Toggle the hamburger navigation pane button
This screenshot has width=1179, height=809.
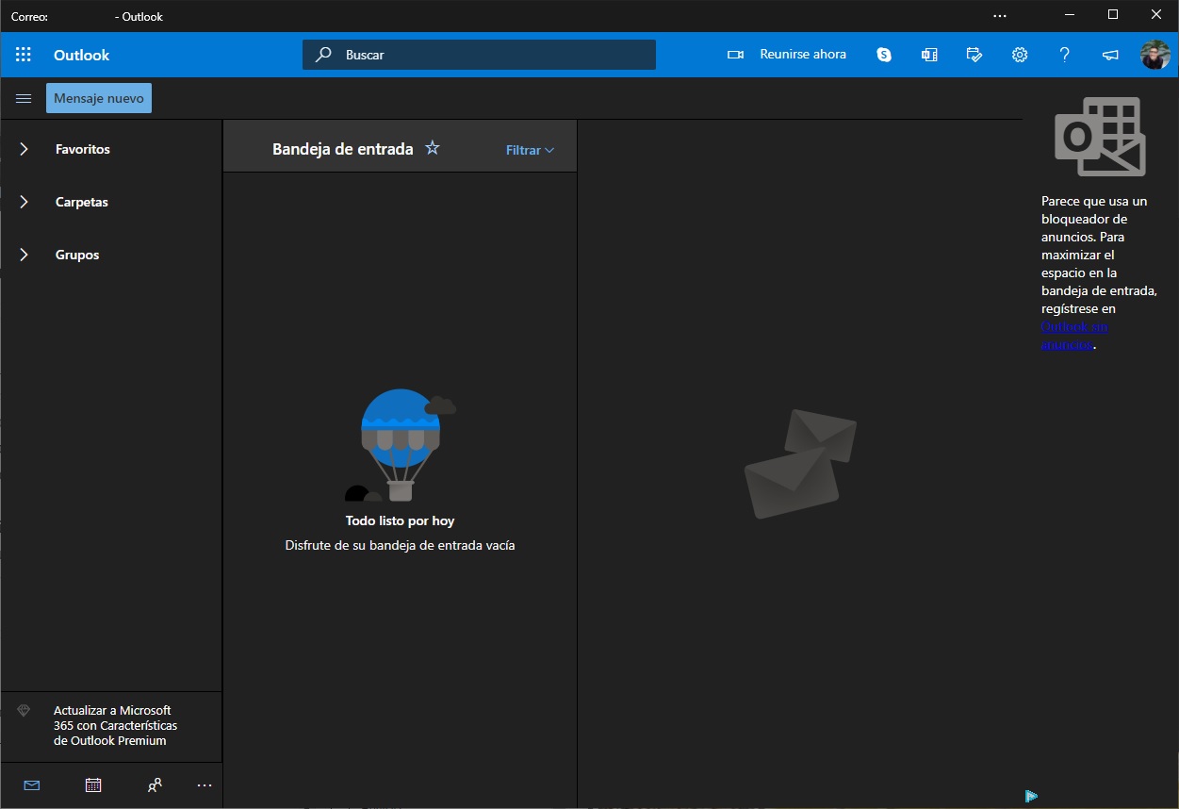pyautogui.click(x=24, y=98)
